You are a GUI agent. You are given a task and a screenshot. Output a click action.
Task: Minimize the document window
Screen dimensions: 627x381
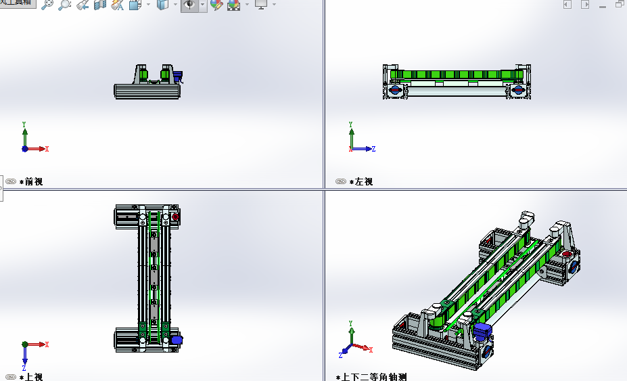[x=603, y=5]
